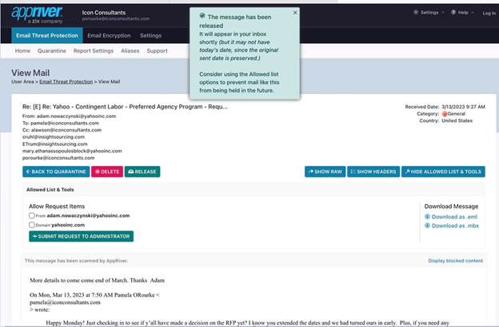Click Show Headers button
The height and width of the screenshot is (327, 499).
pyautogui.click(x=373, y=171)
